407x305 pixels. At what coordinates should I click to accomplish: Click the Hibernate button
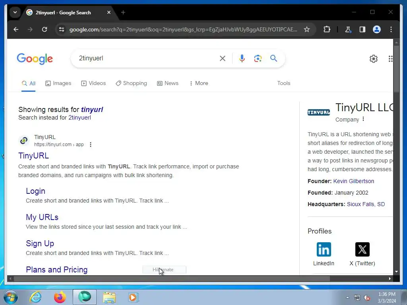point(164,270)
